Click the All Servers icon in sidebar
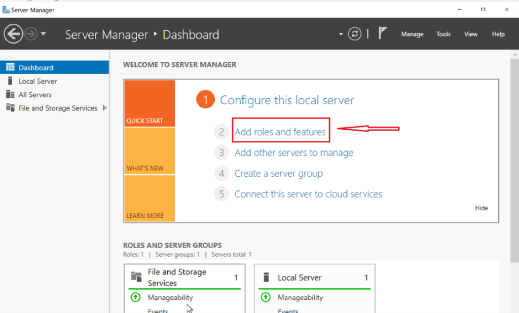 (x=10, y=94)
